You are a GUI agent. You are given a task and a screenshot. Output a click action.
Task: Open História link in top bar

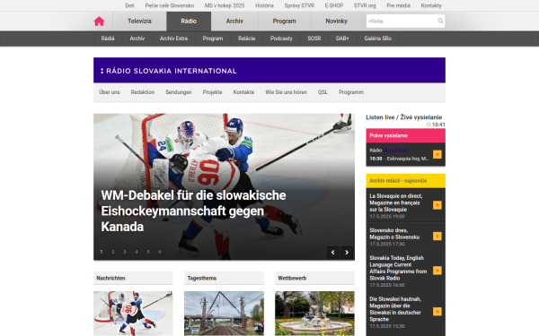pyautogui.click(x=264, y=5)
